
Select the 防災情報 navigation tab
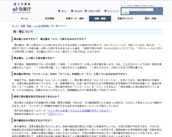(50, 19)
